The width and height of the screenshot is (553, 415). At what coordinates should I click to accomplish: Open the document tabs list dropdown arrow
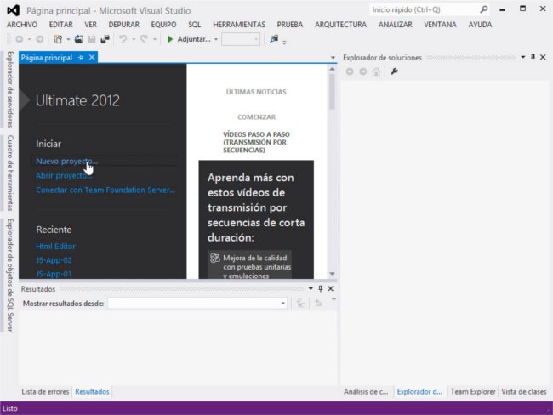coord(332,58)
